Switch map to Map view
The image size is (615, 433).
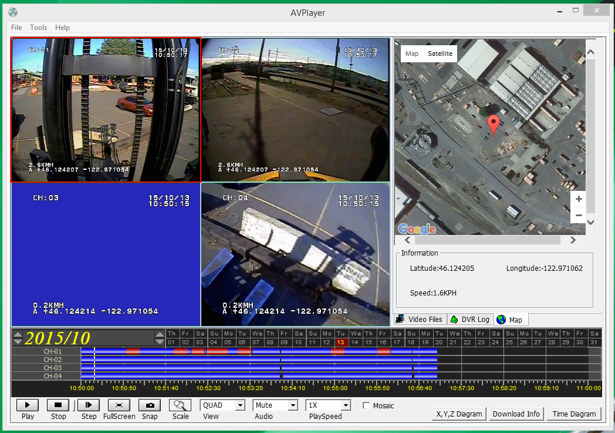point(412,53)
